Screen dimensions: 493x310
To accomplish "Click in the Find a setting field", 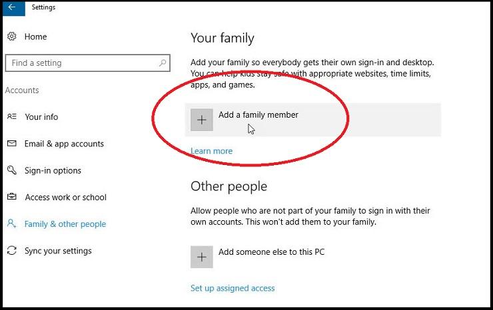I will coord(88,63).
